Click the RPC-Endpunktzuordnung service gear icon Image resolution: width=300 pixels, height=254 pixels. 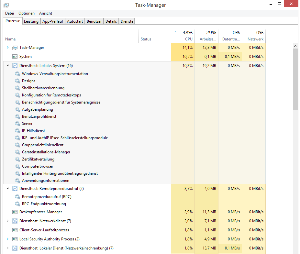17,204
